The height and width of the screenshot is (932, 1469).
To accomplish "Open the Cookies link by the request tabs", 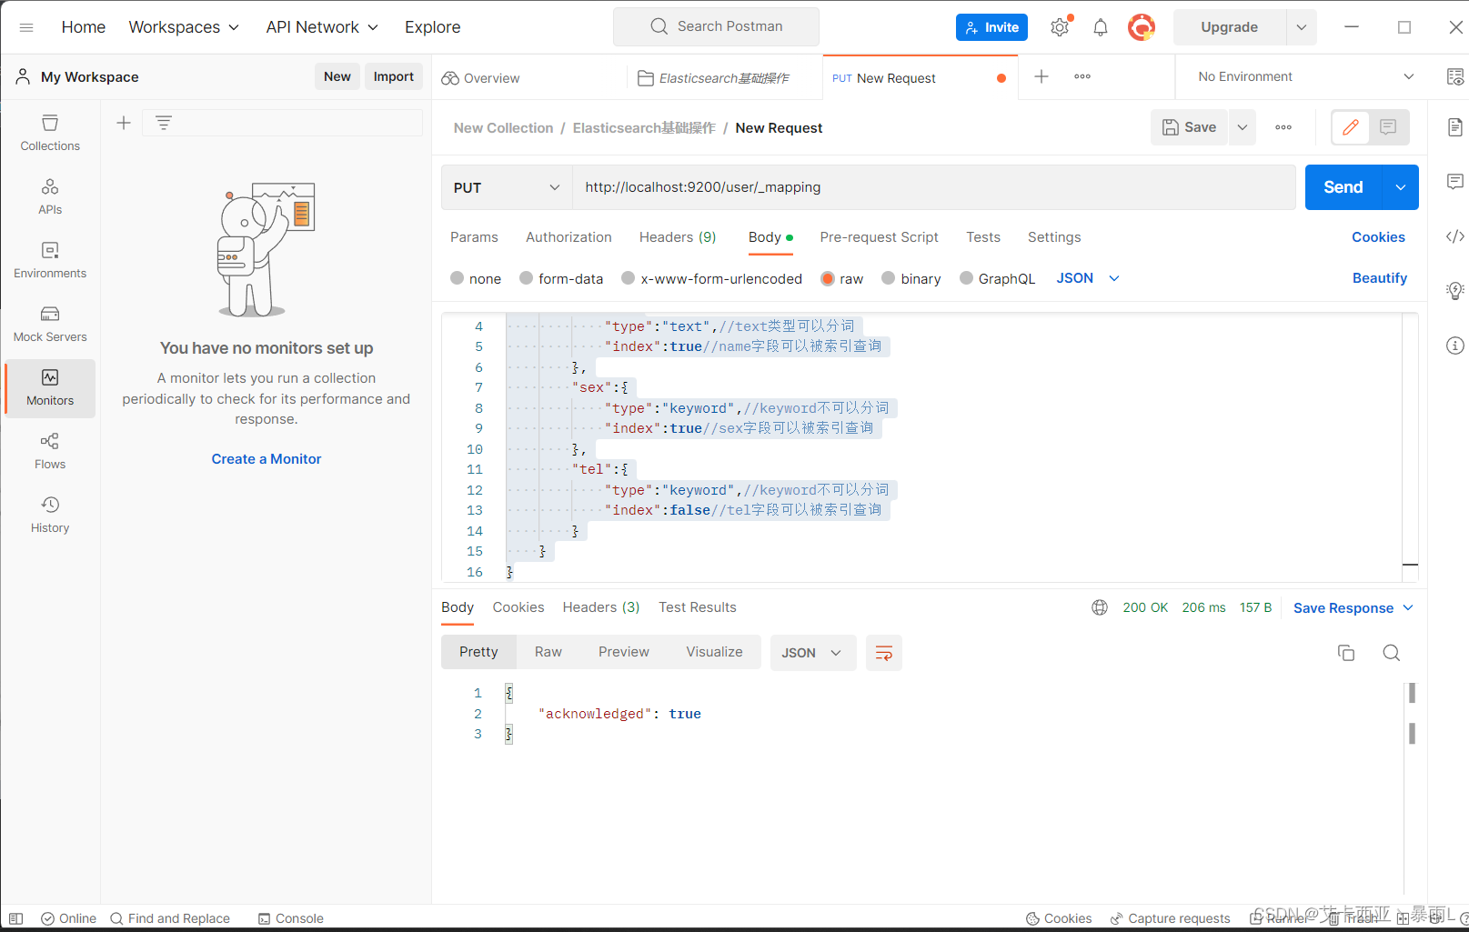I will 1378,237.
